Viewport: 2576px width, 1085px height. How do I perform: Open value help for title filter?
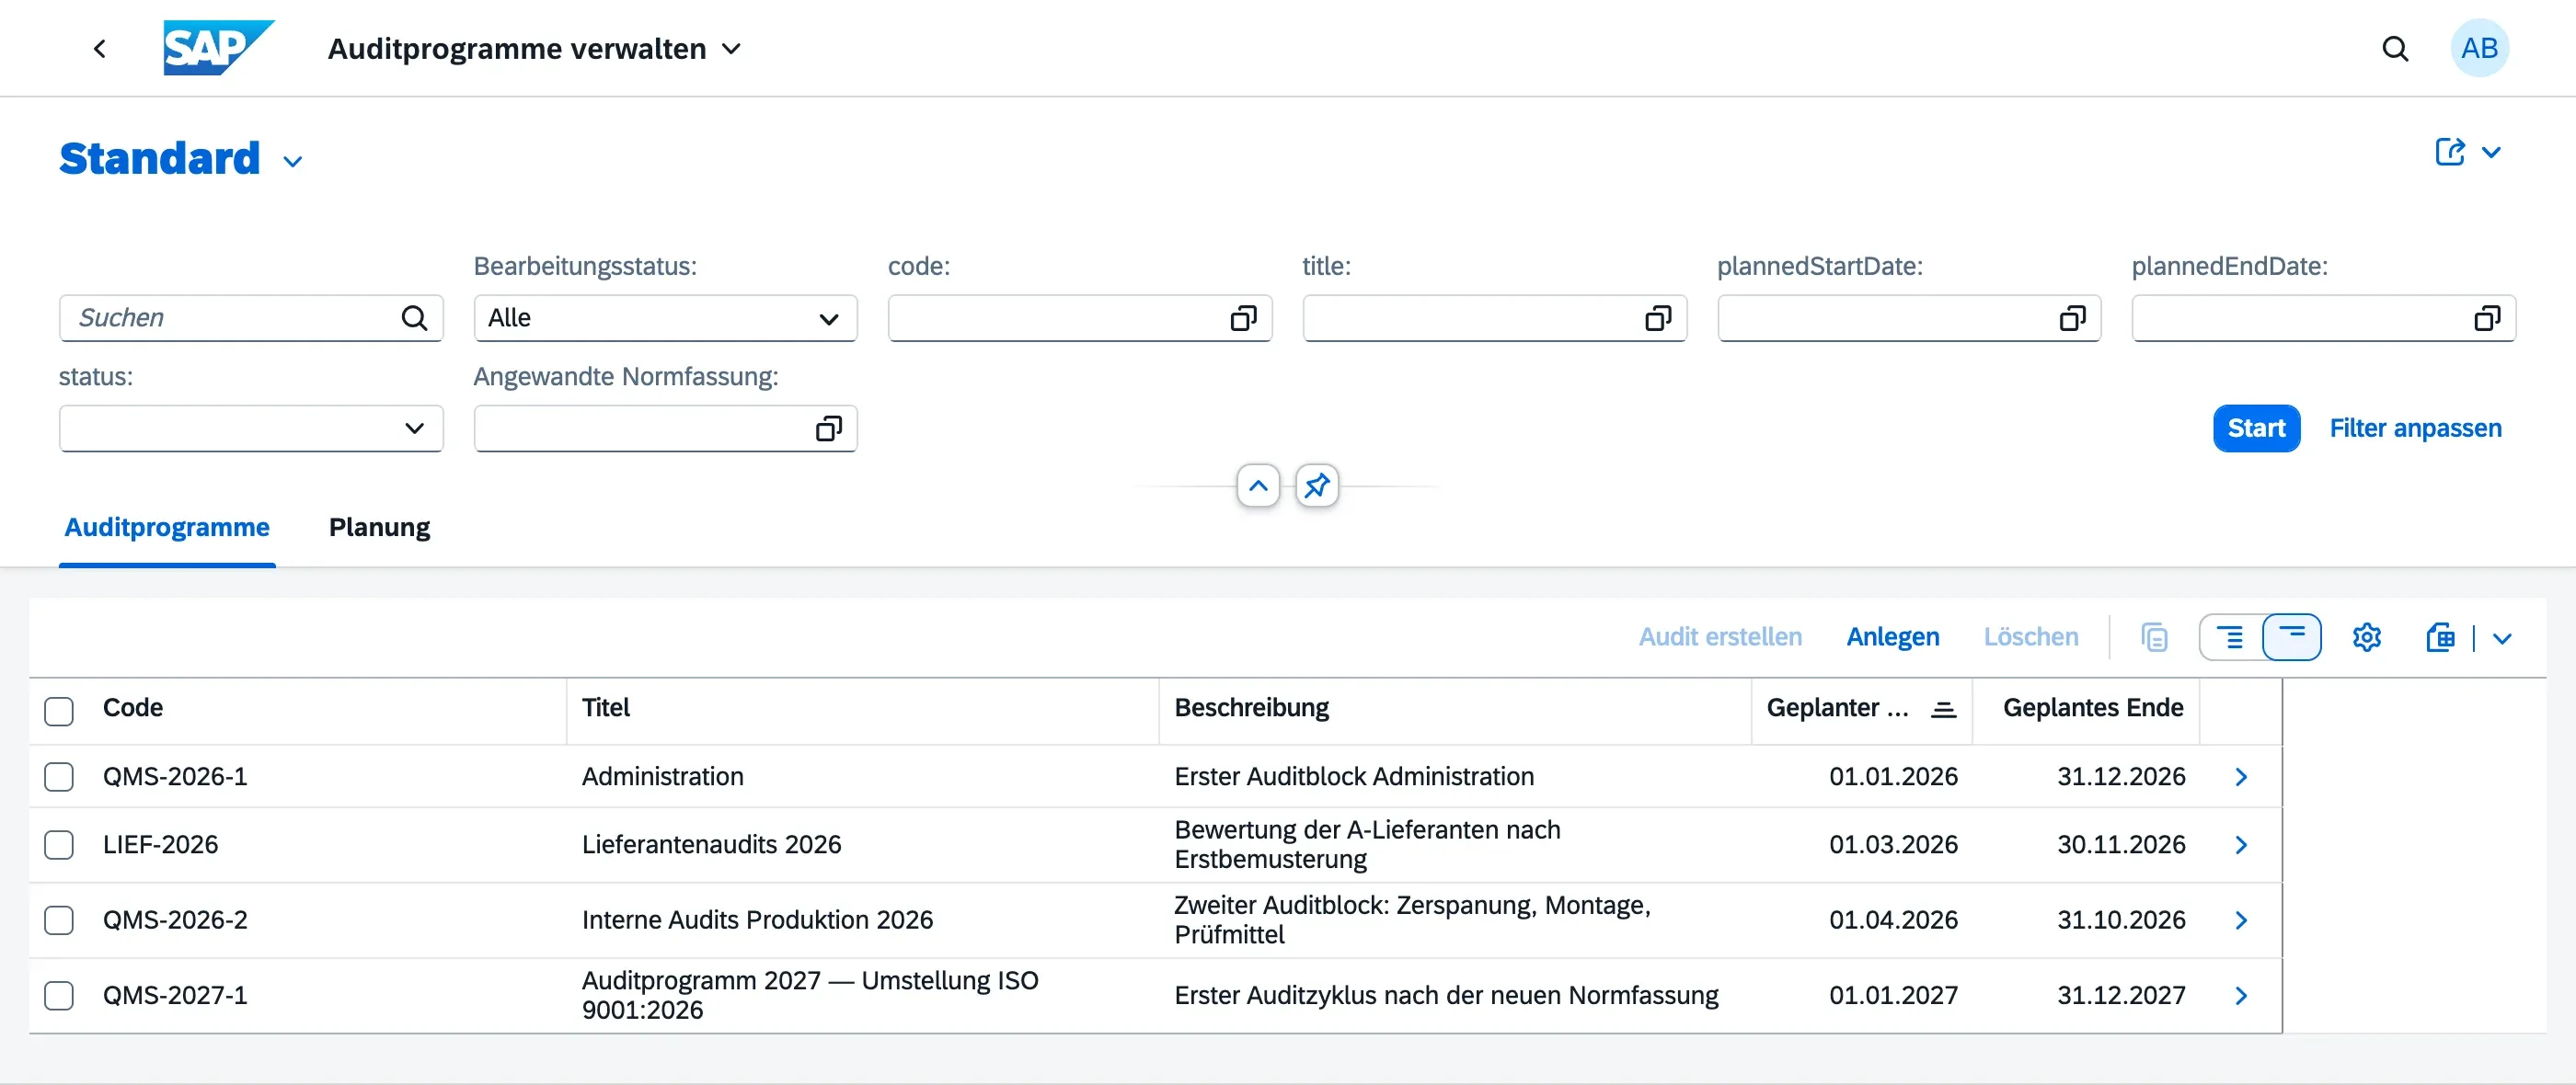(x=1658, y=318)
